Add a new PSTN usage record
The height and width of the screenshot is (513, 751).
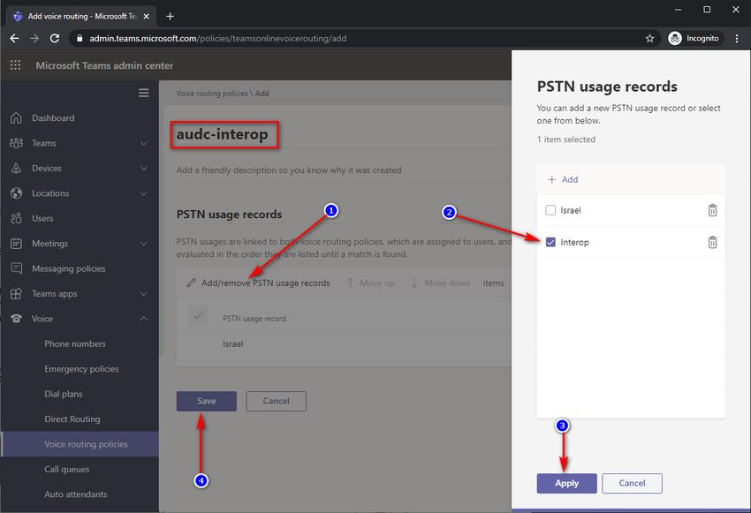tap(563, 179)
